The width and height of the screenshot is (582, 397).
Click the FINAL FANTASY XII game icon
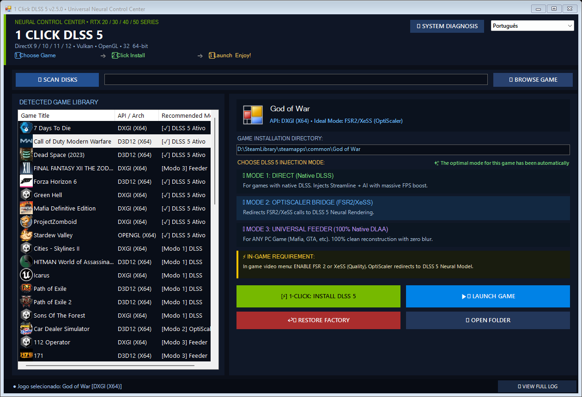(26, 168)
